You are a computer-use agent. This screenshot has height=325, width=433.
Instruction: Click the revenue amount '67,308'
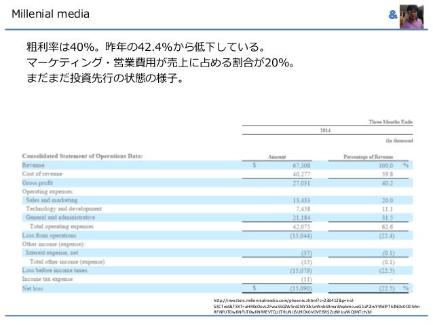point(301,166)
